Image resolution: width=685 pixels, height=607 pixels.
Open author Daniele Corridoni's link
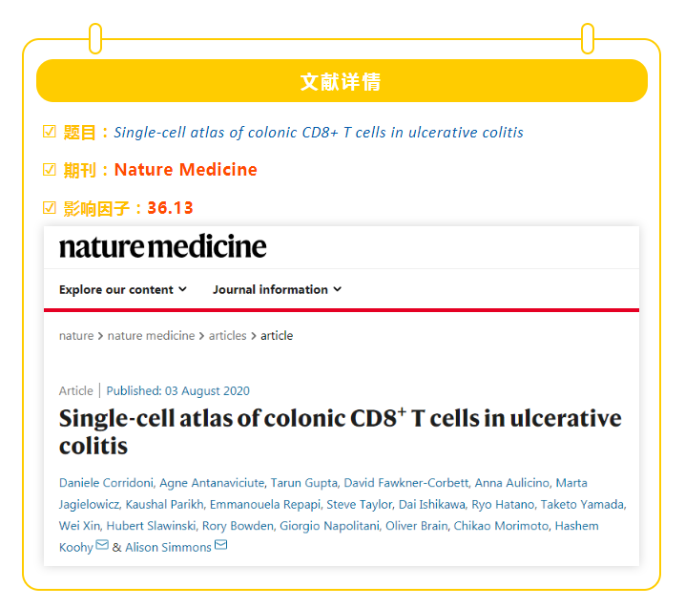click(x=105, y=483)
